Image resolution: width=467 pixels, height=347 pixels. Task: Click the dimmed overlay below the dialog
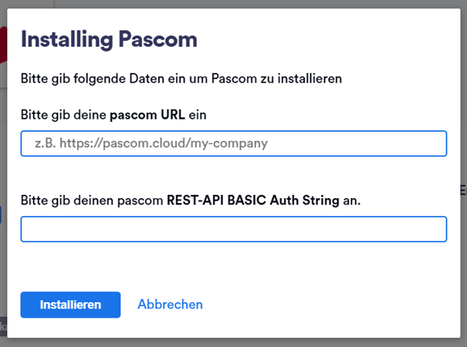(233, 343)
